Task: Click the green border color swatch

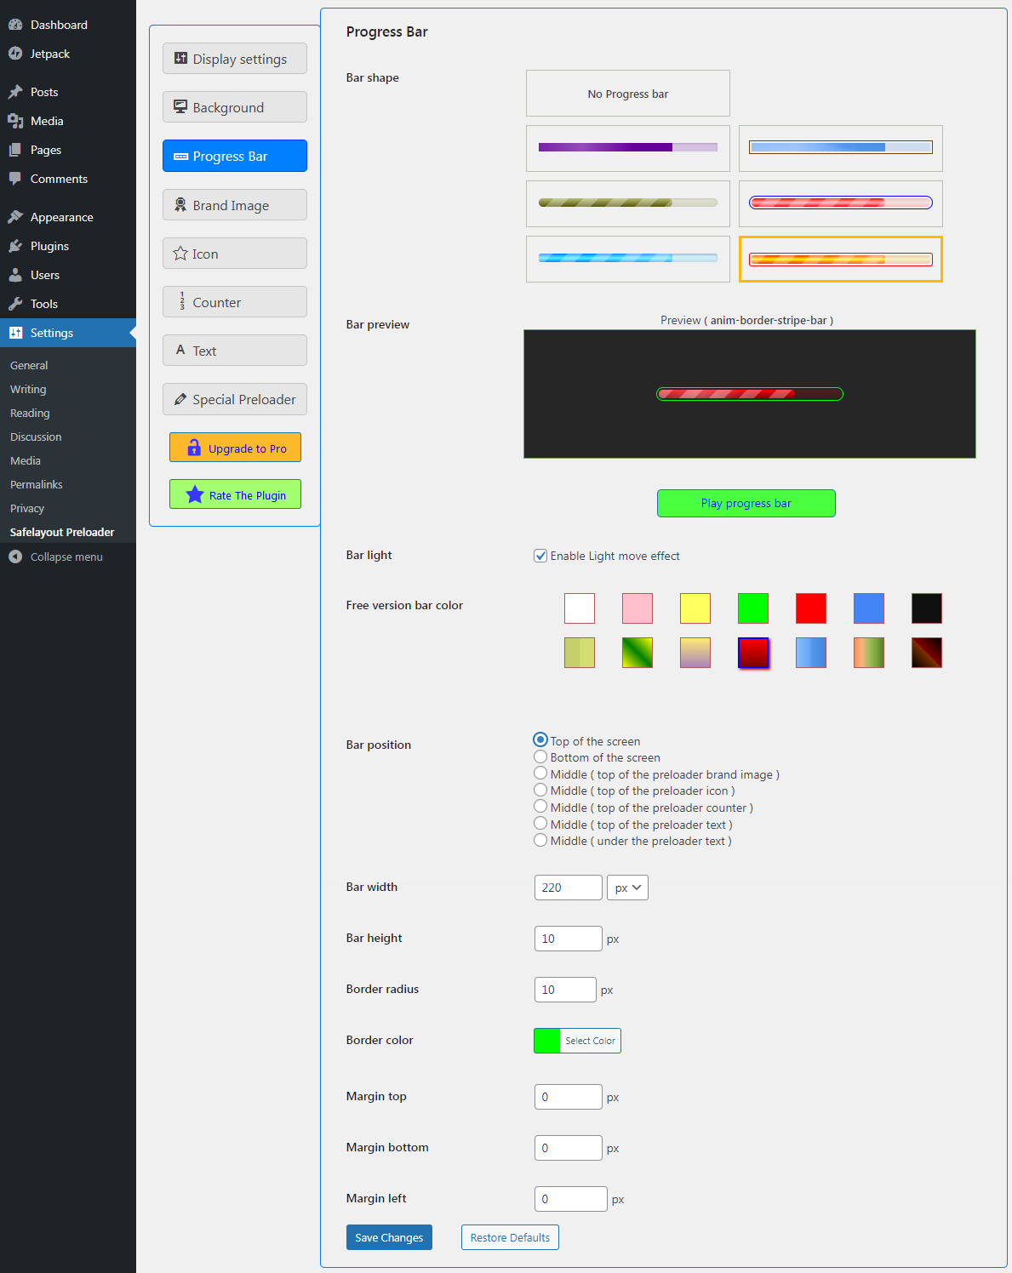Action: 547,1041
